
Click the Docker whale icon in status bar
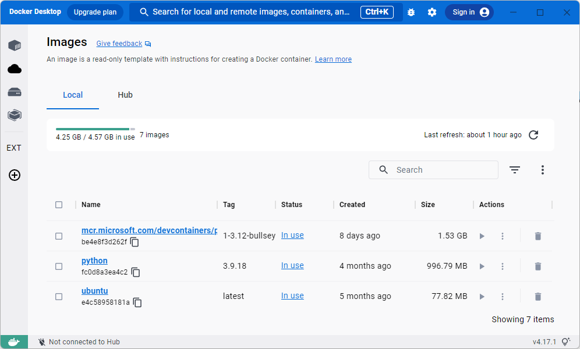click(x=14, y=342)
